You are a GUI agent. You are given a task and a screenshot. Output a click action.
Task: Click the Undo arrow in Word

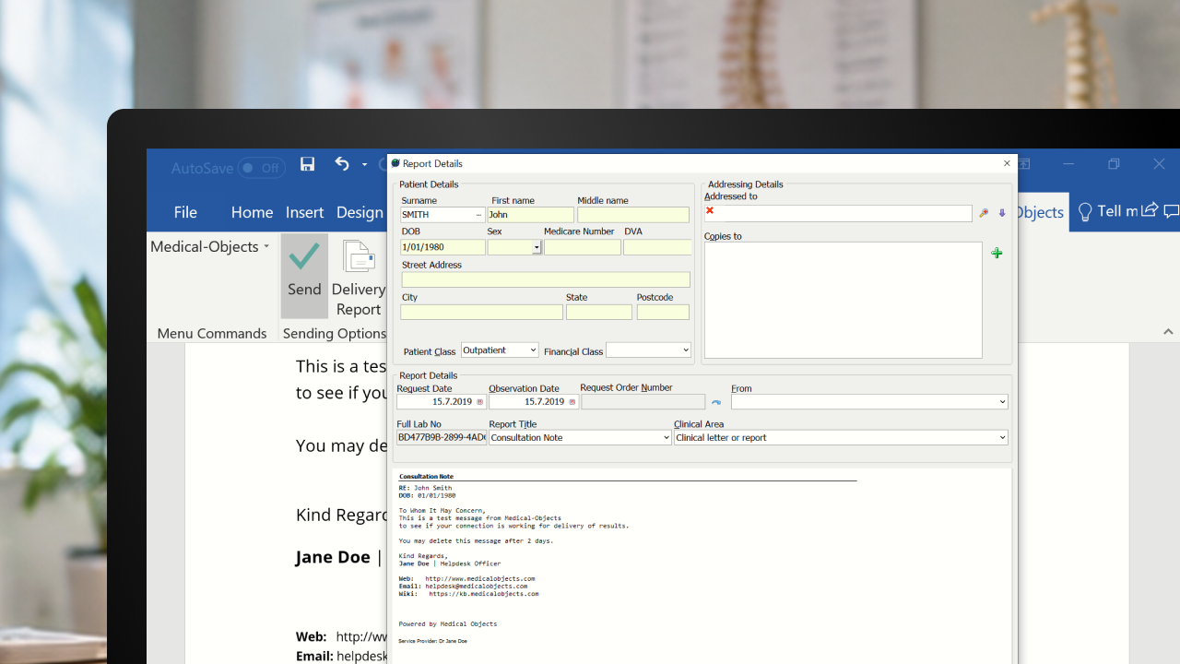342,164
